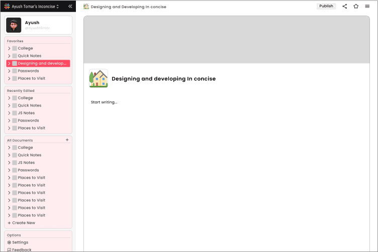Click College page icon square in Favorites
This screenshot has height=252, width=378.
coord(15,48)
